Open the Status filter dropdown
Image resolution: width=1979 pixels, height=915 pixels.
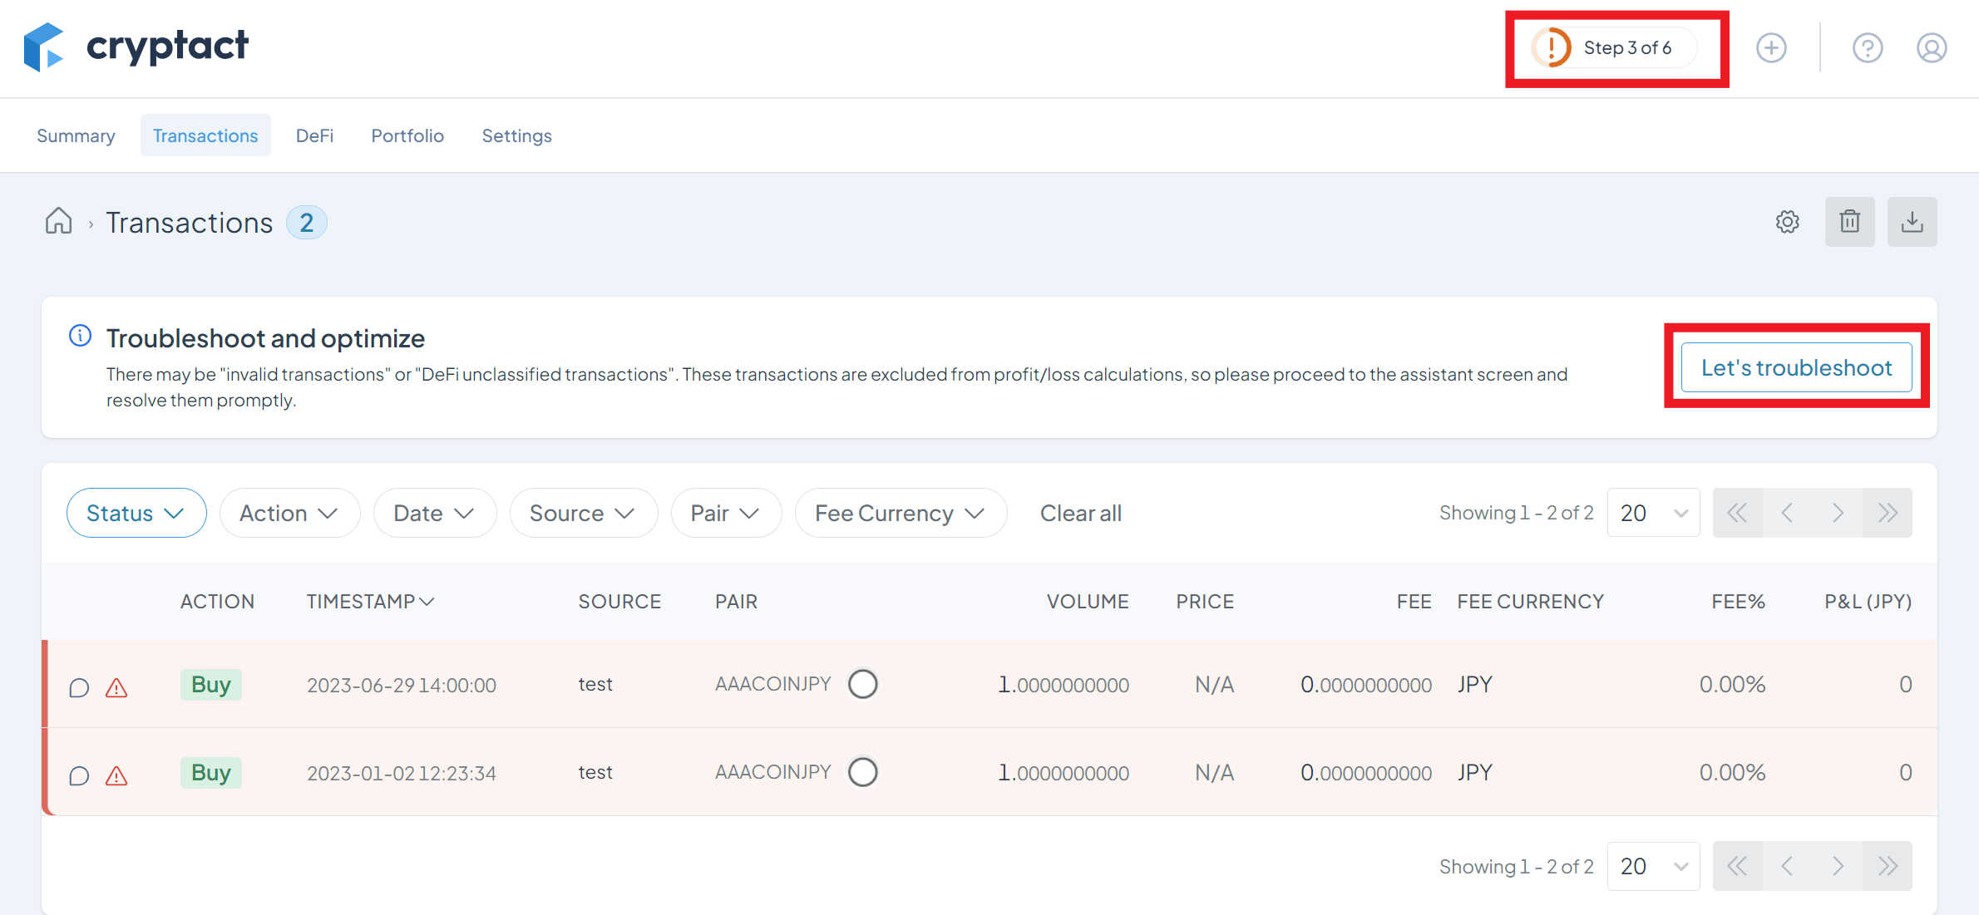click(x=136, y=512)
